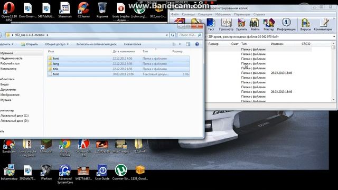
Task: Select the CCleaner desktop icon
Action: tap(83, 10)
